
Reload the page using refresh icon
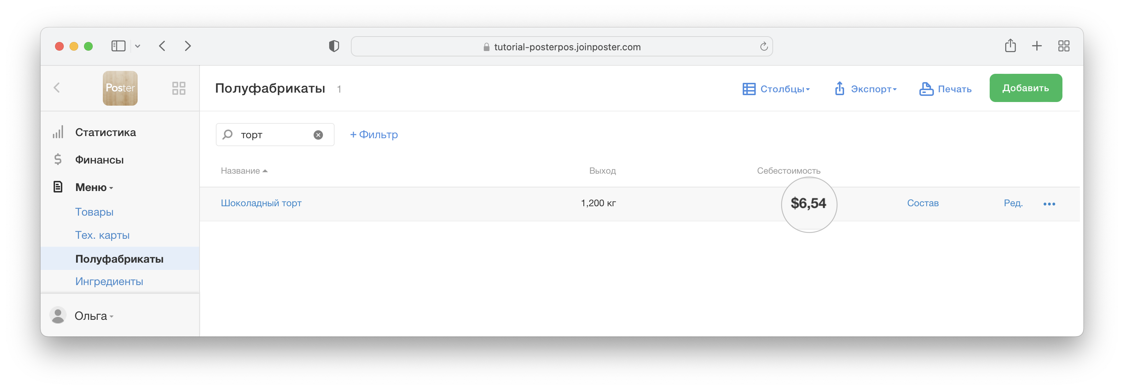[764, 47]
